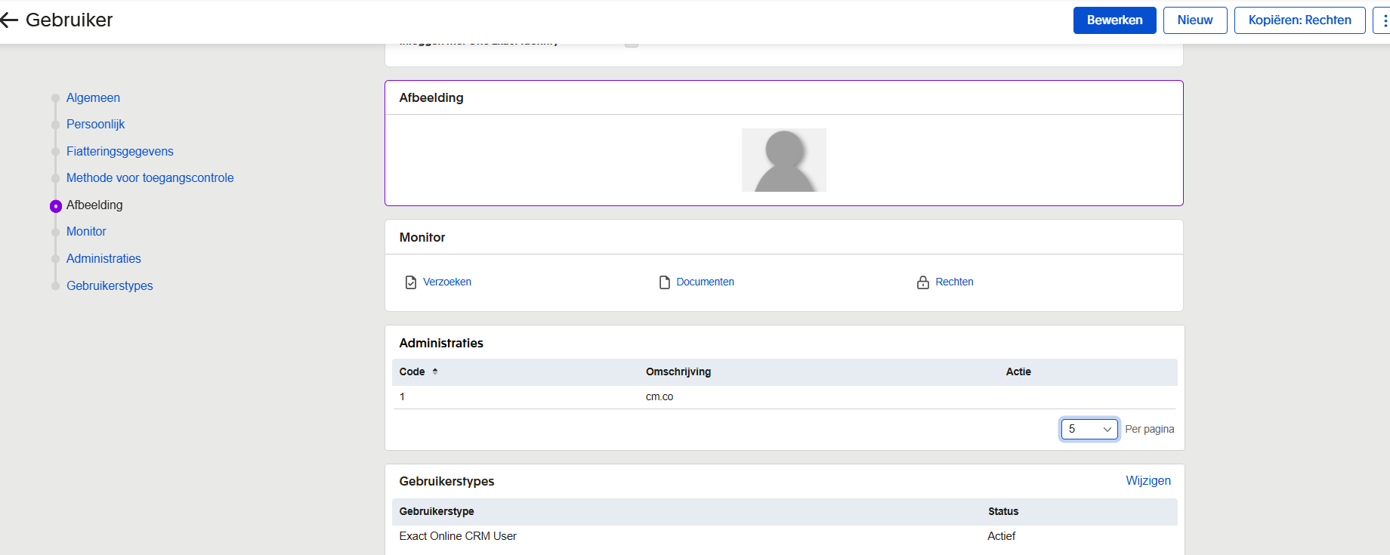Screen dimensions: 1390x555
Task: Click the Actie column header
Action: point(1018,372)
